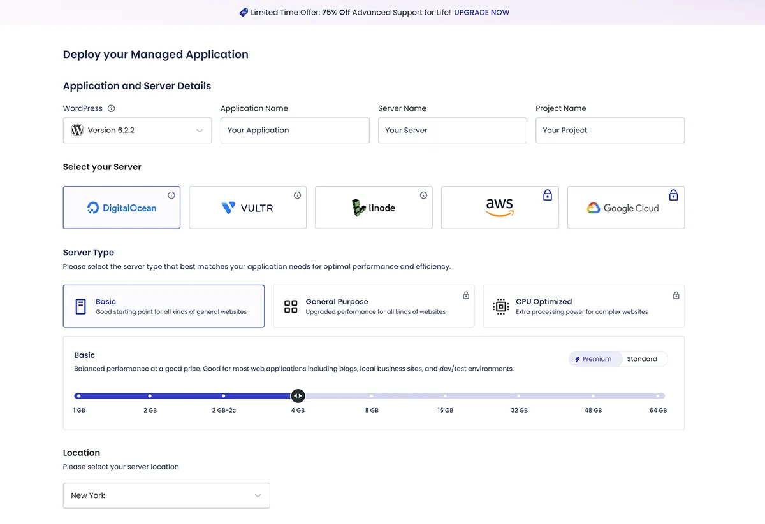Click the info icon on DigitalOcean card
Viewport: 765px width, 524px height.
click(171, 195)
